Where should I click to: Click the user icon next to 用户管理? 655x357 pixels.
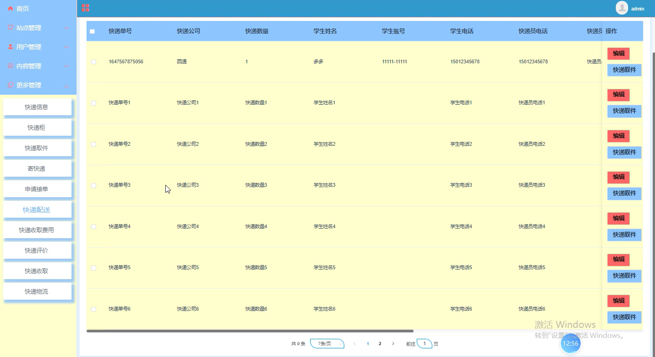pyautogui.click(x=10, y=46)
